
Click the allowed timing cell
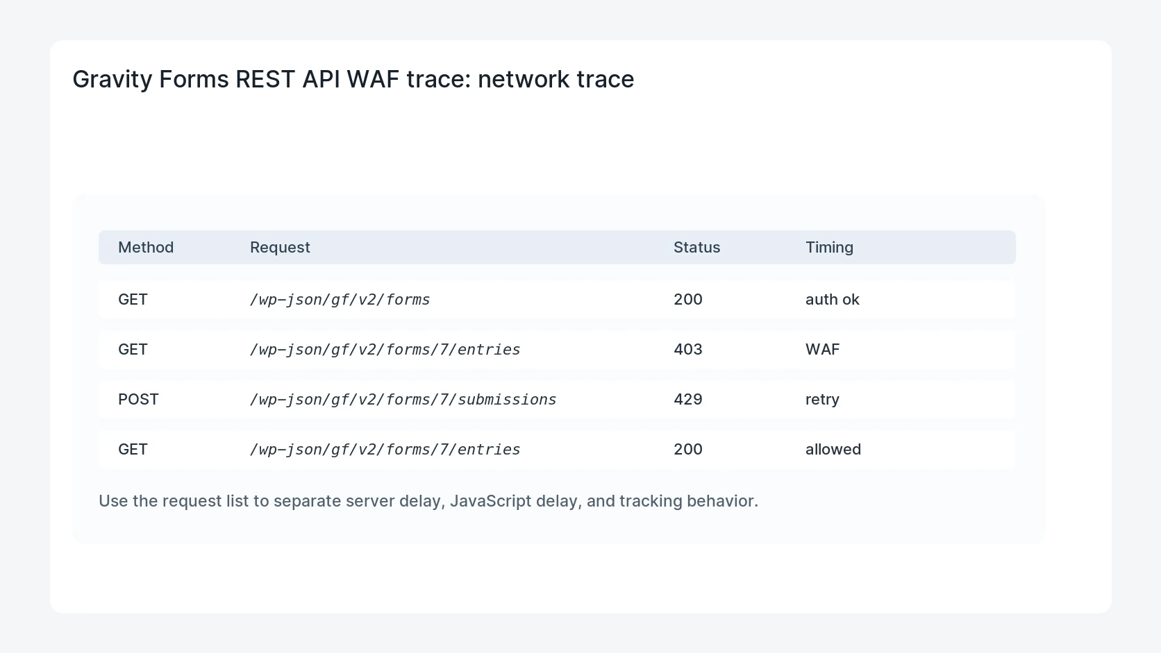(x=833, y=450)
